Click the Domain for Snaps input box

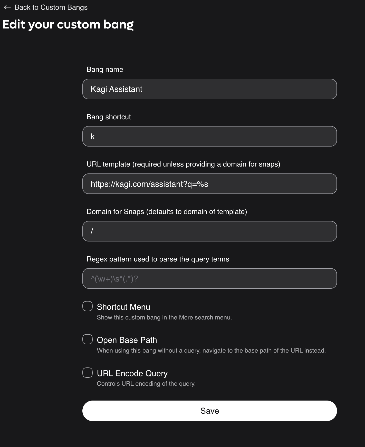coord(209,231)
